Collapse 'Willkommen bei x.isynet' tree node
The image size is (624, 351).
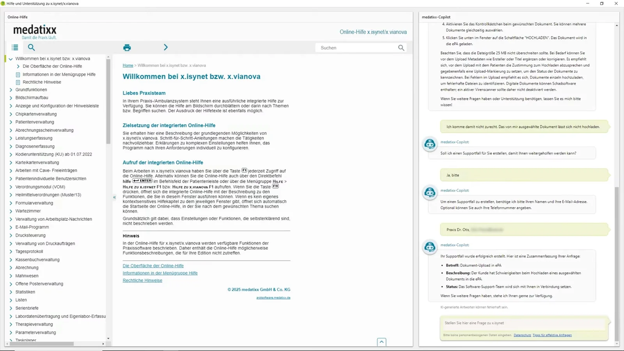[x=11, y=59]
